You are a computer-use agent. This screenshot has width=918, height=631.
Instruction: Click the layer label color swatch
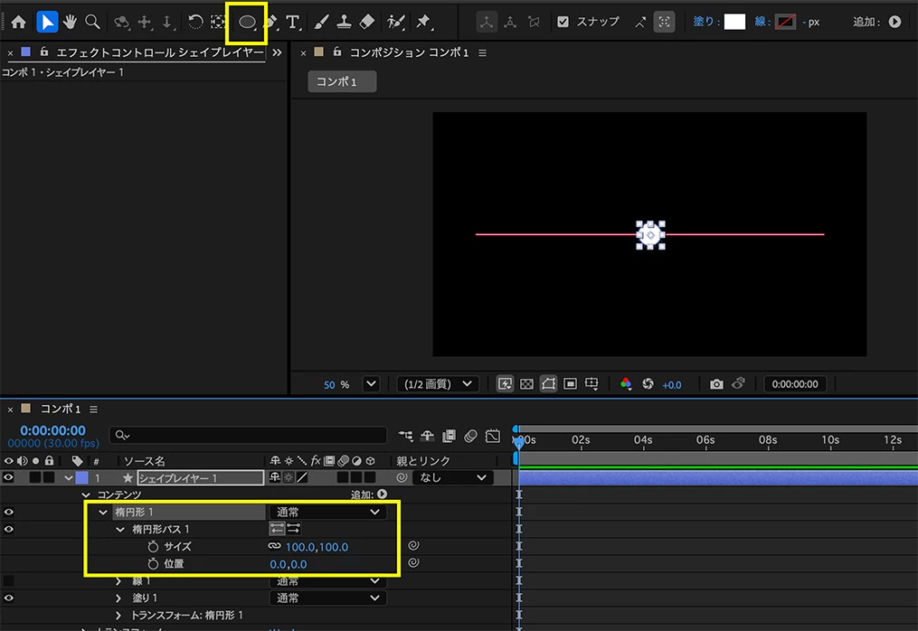[82, 477]
